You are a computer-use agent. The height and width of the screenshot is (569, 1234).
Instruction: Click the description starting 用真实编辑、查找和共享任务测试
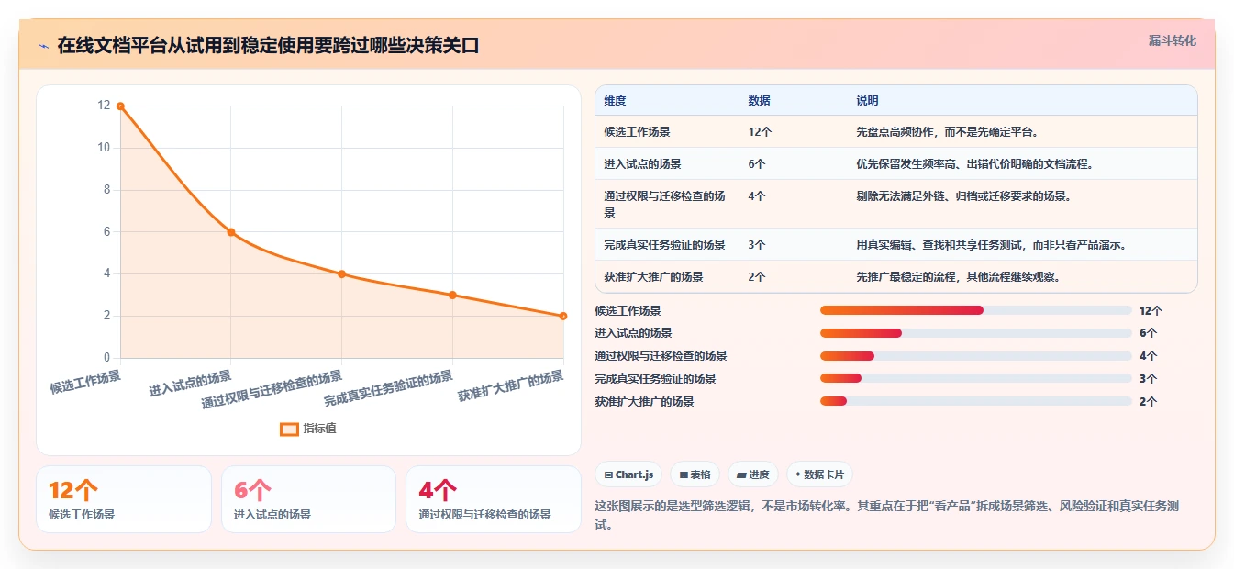[x=991, y=245]
